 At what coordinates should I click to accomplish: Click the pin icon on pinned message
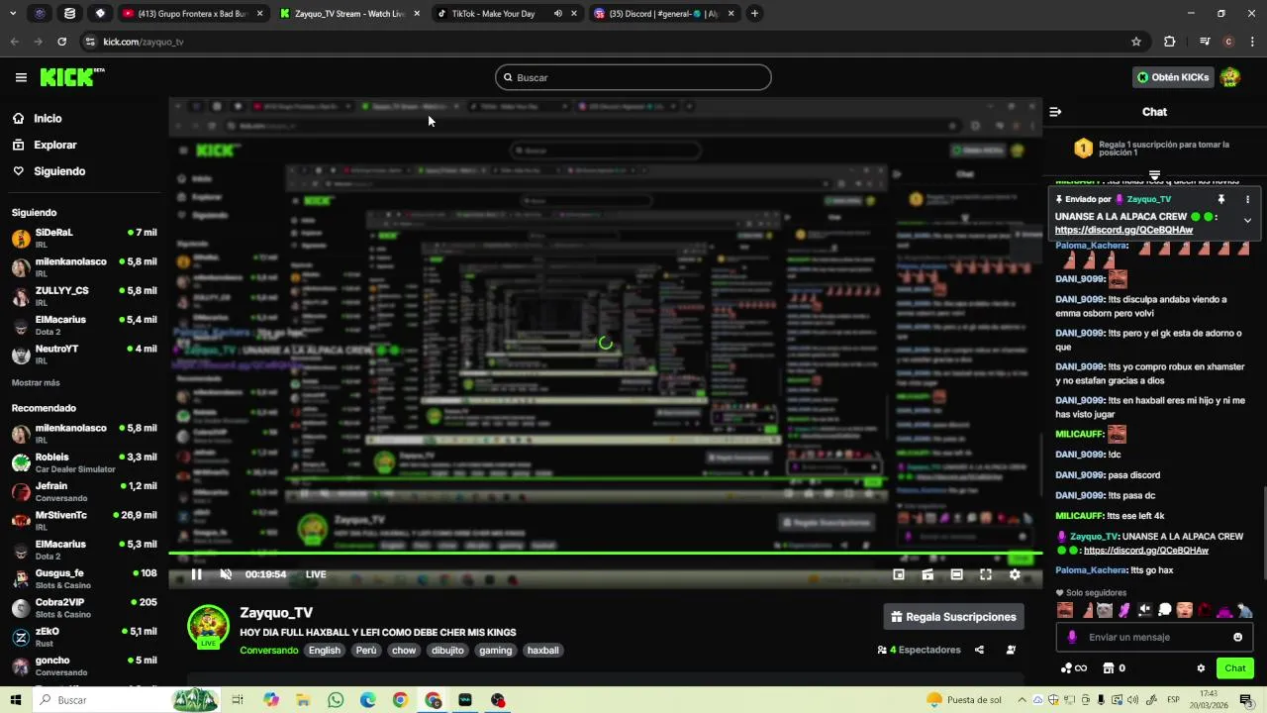(x=1221, y=199)
